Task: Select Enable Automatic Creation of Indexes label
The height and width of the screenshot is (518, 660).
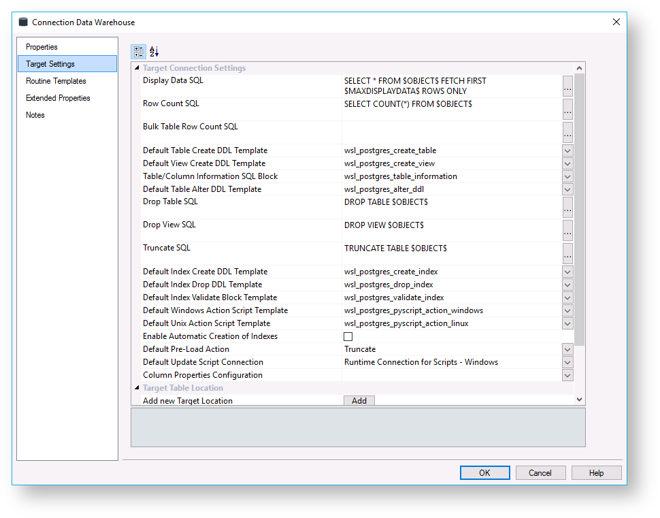Action: (x=210, y=336)
